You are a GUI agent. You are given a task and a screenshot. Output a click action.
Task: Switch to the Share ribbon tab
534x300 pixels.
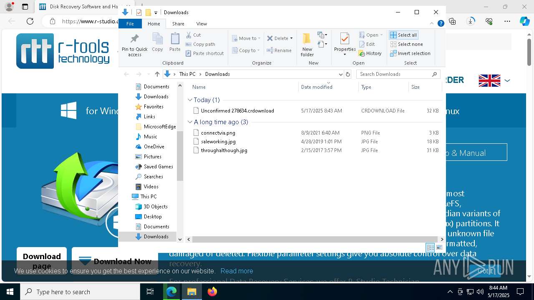point(178,24)
